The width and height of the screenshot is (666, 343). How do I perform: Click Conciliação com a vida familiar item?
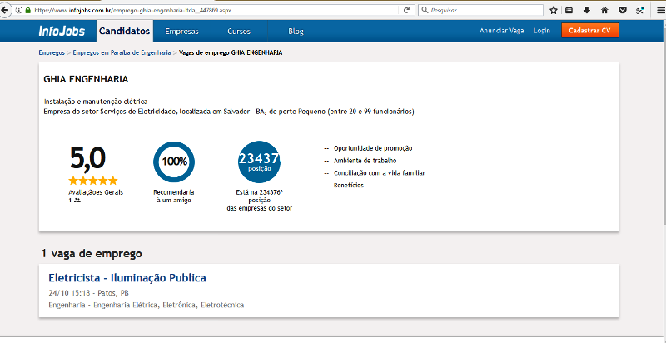[x=380, y=173]
